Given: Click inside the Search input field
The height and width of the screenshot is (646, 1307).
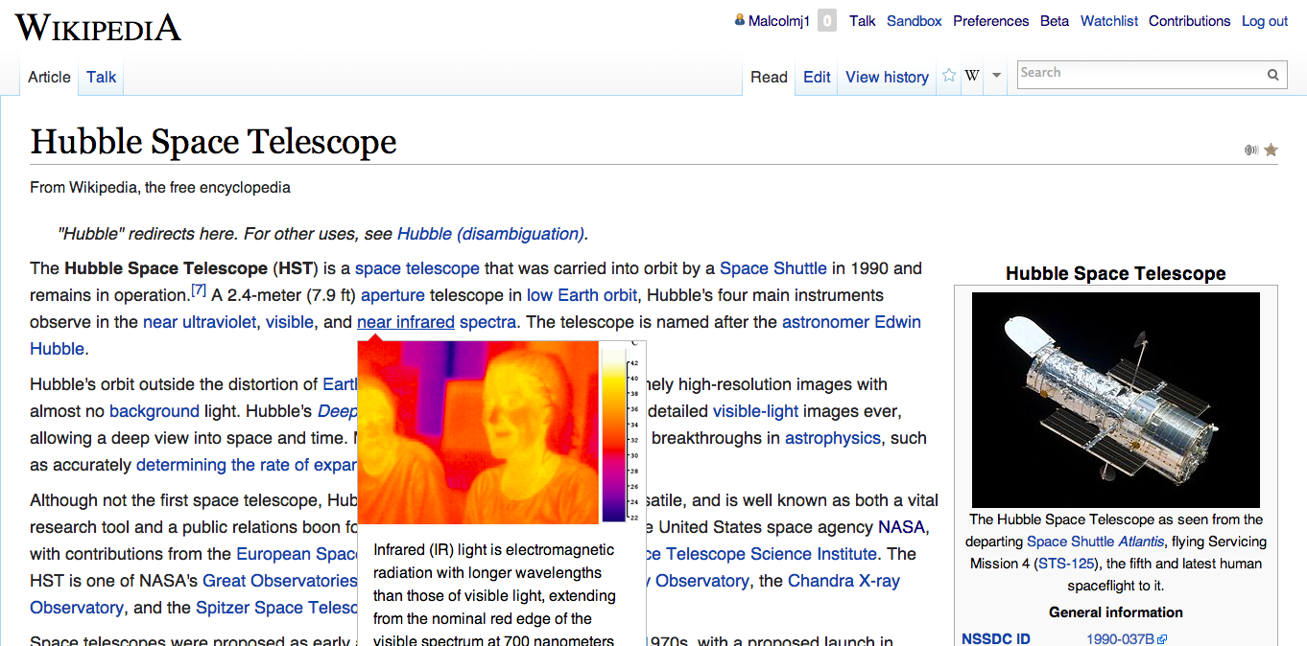Looking at the screenshot, I should [x=1140, y=74].
